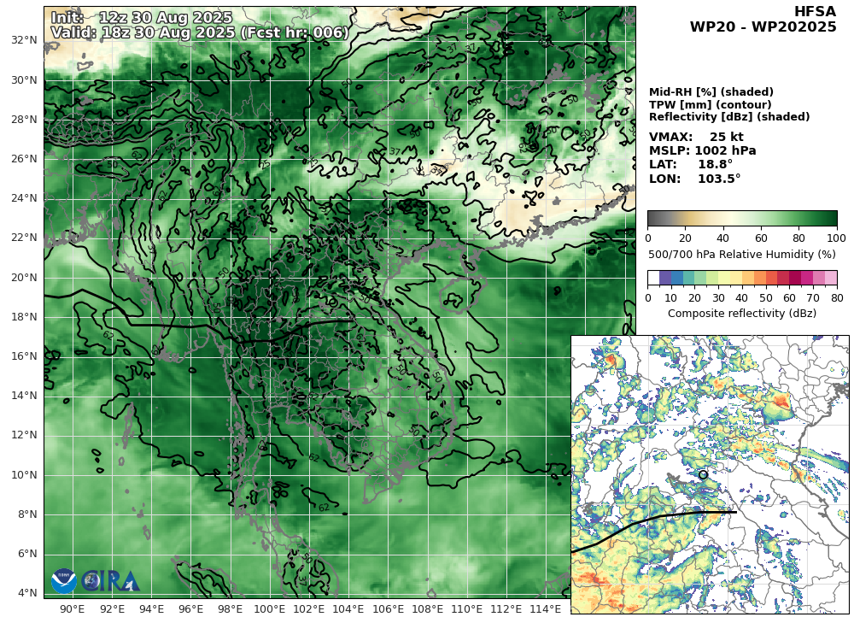Select the WP20 - WP202025 storm label
The image size is (854, 617).
(x=763, y=27)
